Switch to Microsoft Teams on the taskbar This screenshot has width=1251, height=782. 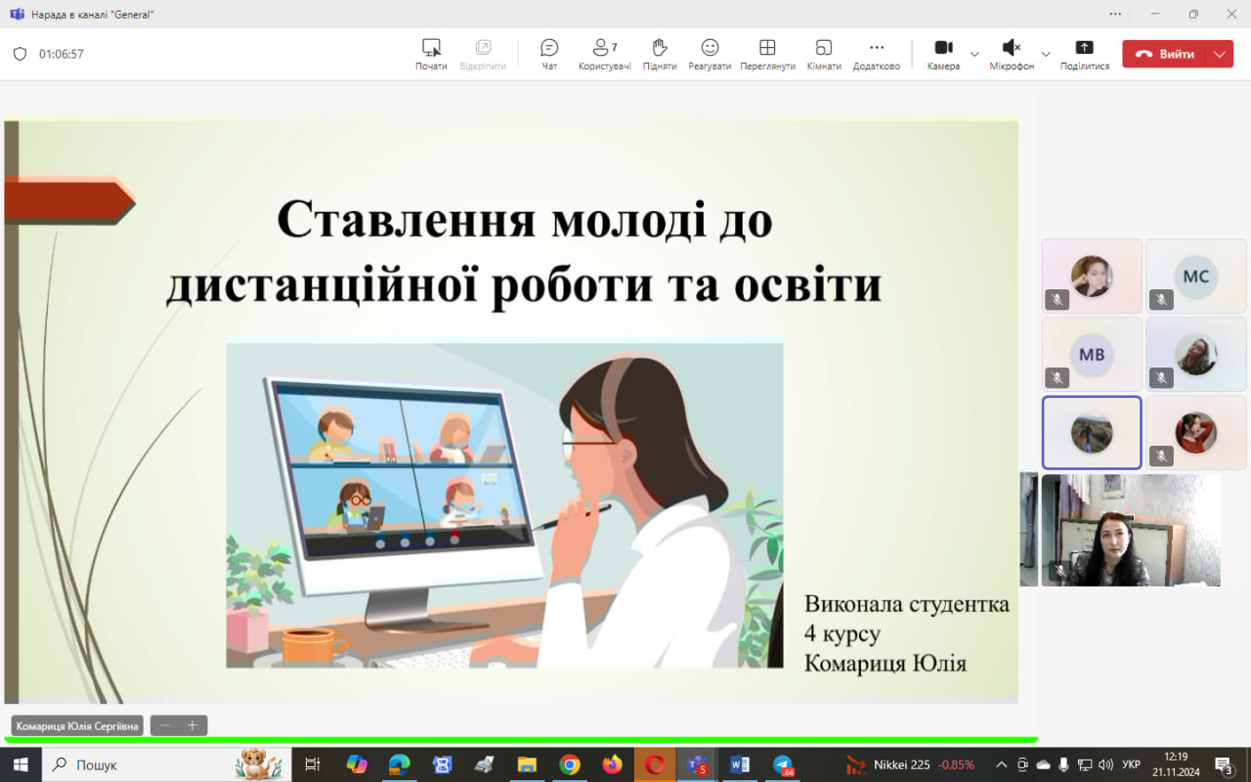[x=697, y=764]
